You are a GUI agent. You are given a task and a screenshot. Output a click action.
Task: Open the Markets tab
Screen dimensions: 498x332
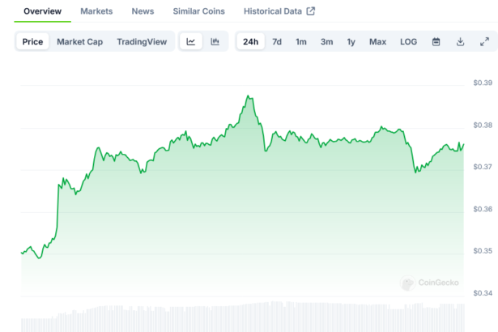click(x=96, y=11)
